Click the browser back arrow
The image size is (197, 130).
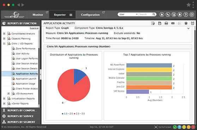(x=19, y=5)
